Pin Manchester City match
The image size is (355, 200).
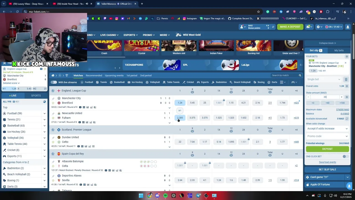click(x=53, y=98)
